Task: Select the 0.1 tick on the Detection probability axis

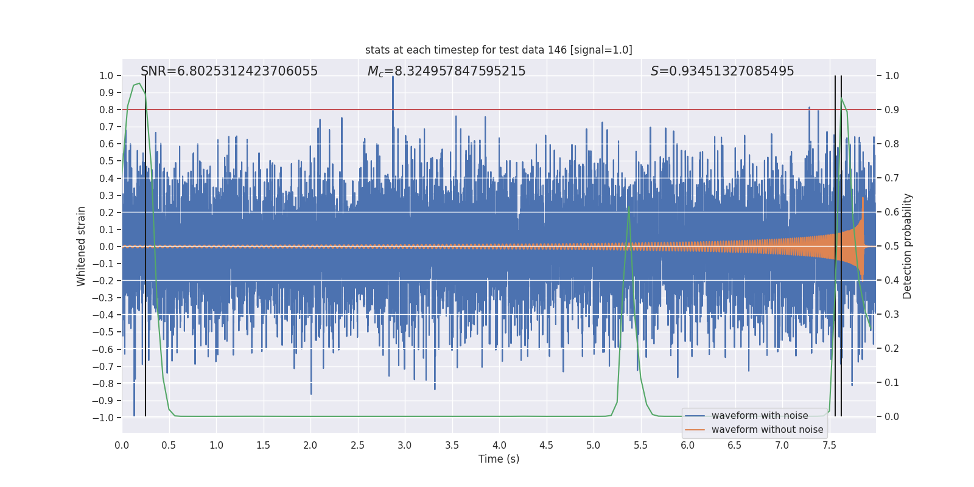Action: (892, 383)
